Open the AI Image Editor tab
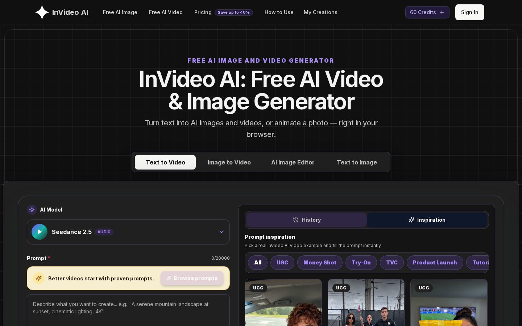The height and width of the screenshot is (326, 522). click(293, 162)
